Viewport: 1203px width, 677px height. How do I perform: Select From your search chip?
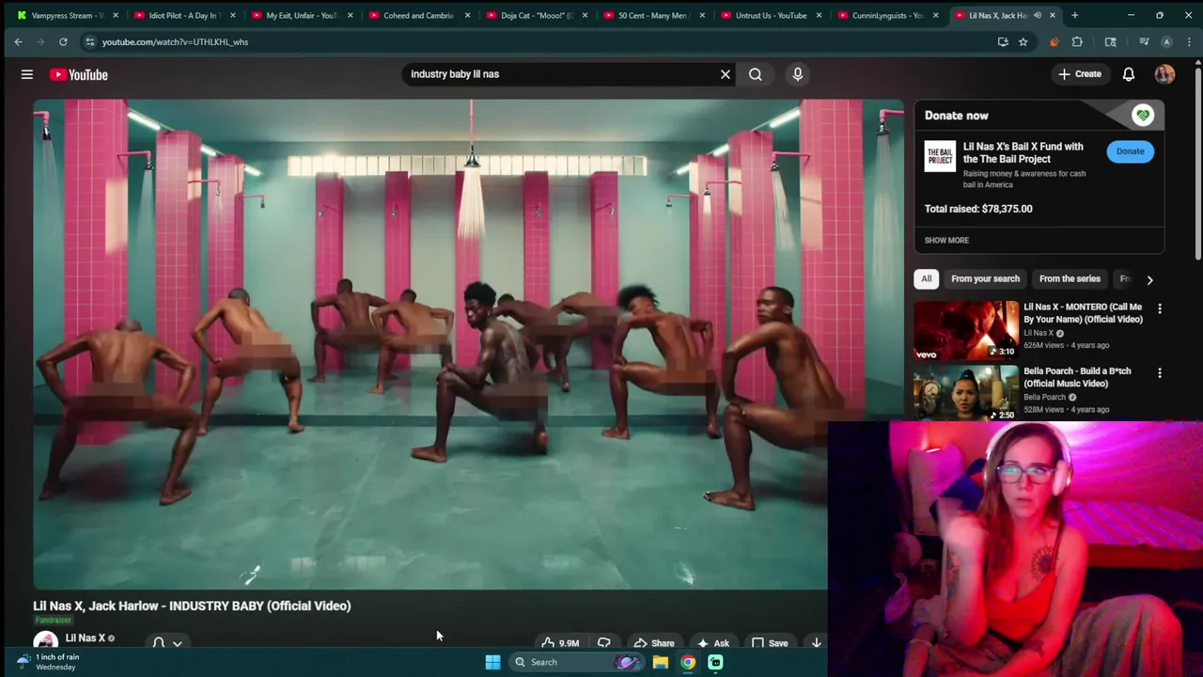985,278
